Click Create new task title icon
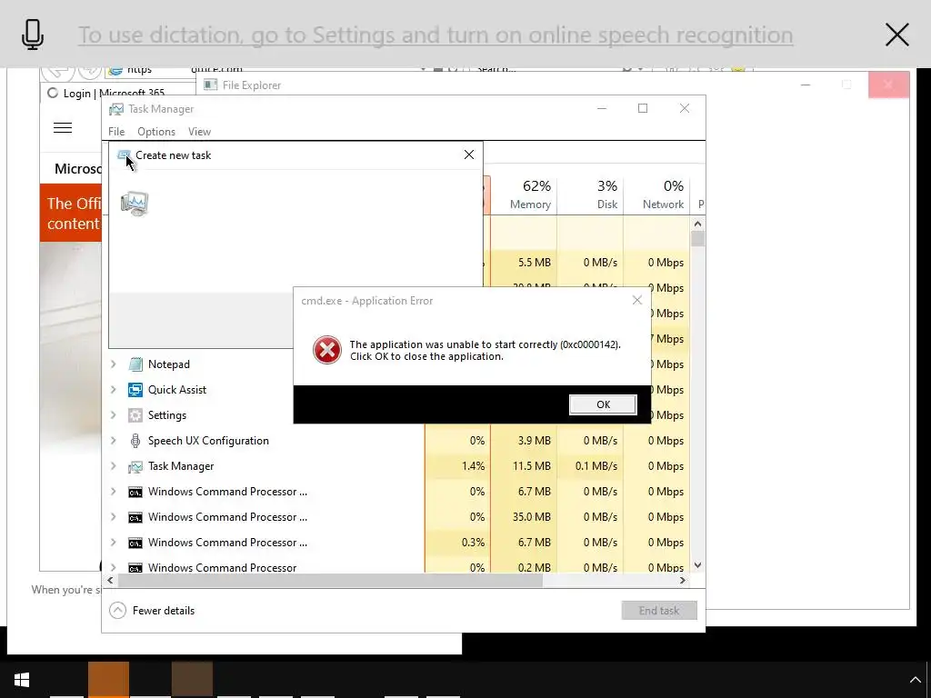931x698 pixels. click(124, 155)
